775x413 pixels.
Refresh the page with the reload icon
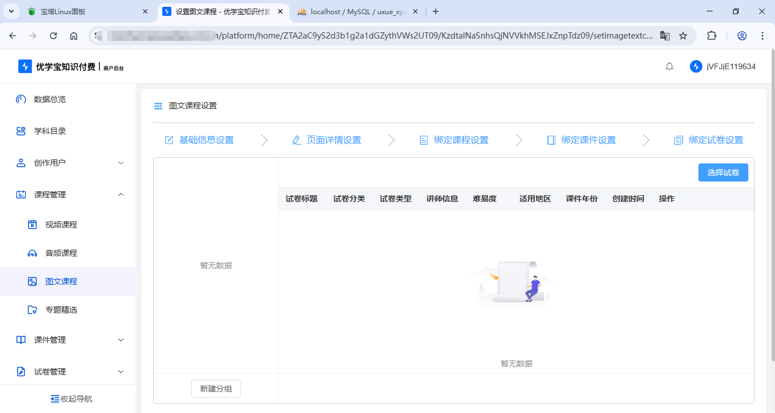53,35
